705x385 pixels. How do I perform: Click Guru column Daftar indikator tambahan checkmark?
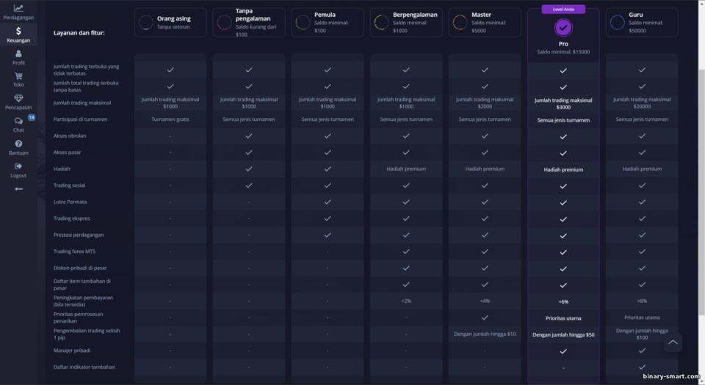tap(642, 367)
